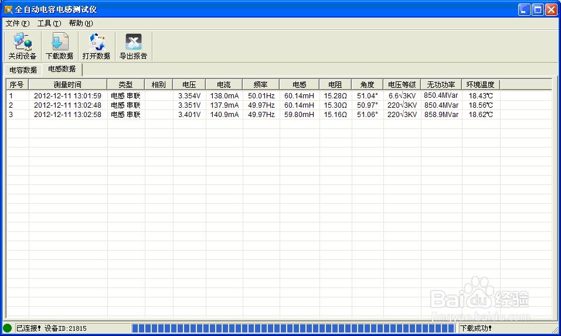Sort by the 序号 column header
The image size is (561, 336).
(x=17, y=85)
